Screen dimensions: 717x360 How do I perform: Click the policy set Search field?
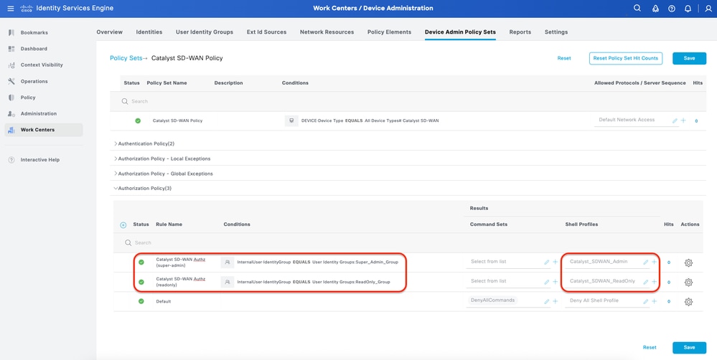pyautogui.click(x=408, y=101)
